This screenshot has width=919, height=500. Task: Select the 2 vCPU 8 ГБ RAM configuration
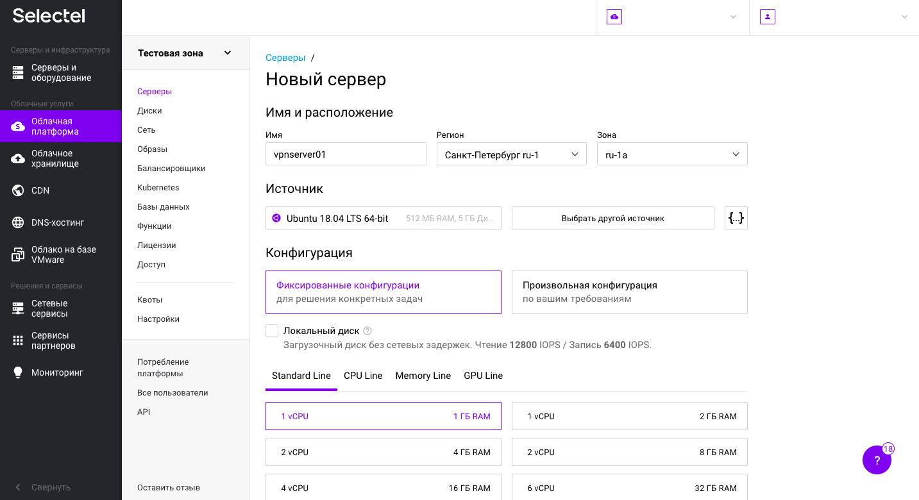pyautogui.click(x=629, y=452)
